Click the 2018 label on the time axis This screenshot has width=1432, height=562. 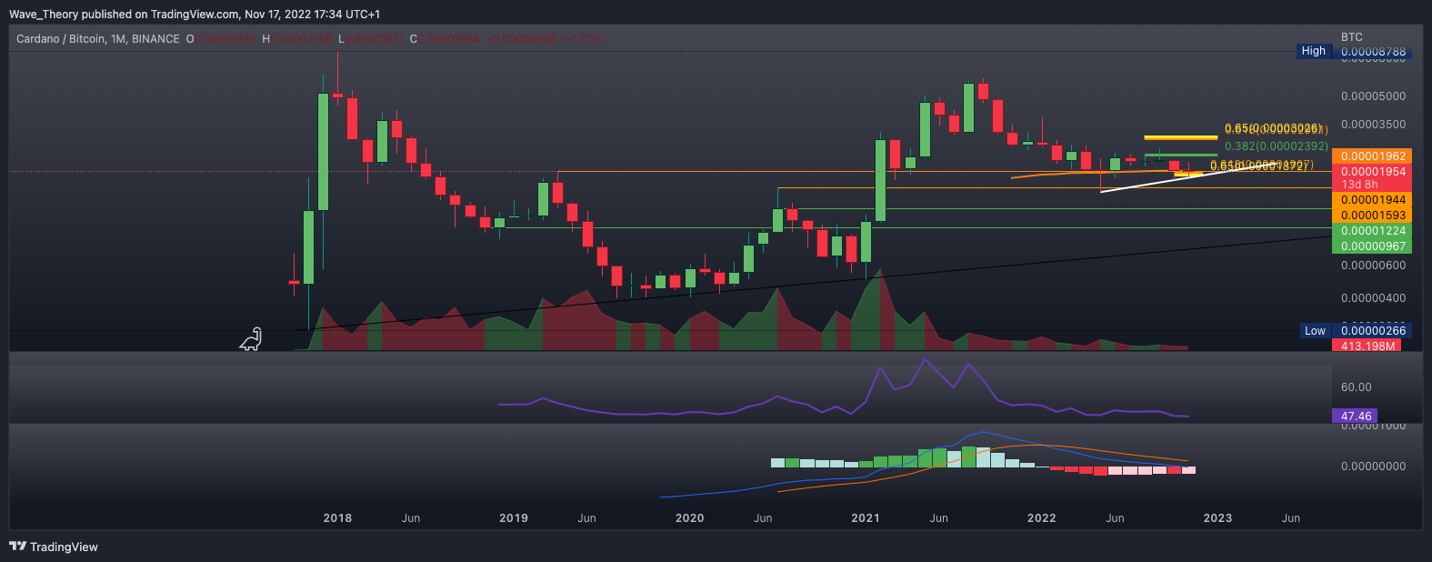pos(337,518)
